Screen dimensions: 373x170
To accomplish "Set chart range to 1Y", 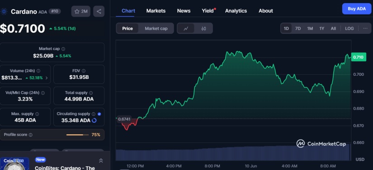I will click(322, 28).
